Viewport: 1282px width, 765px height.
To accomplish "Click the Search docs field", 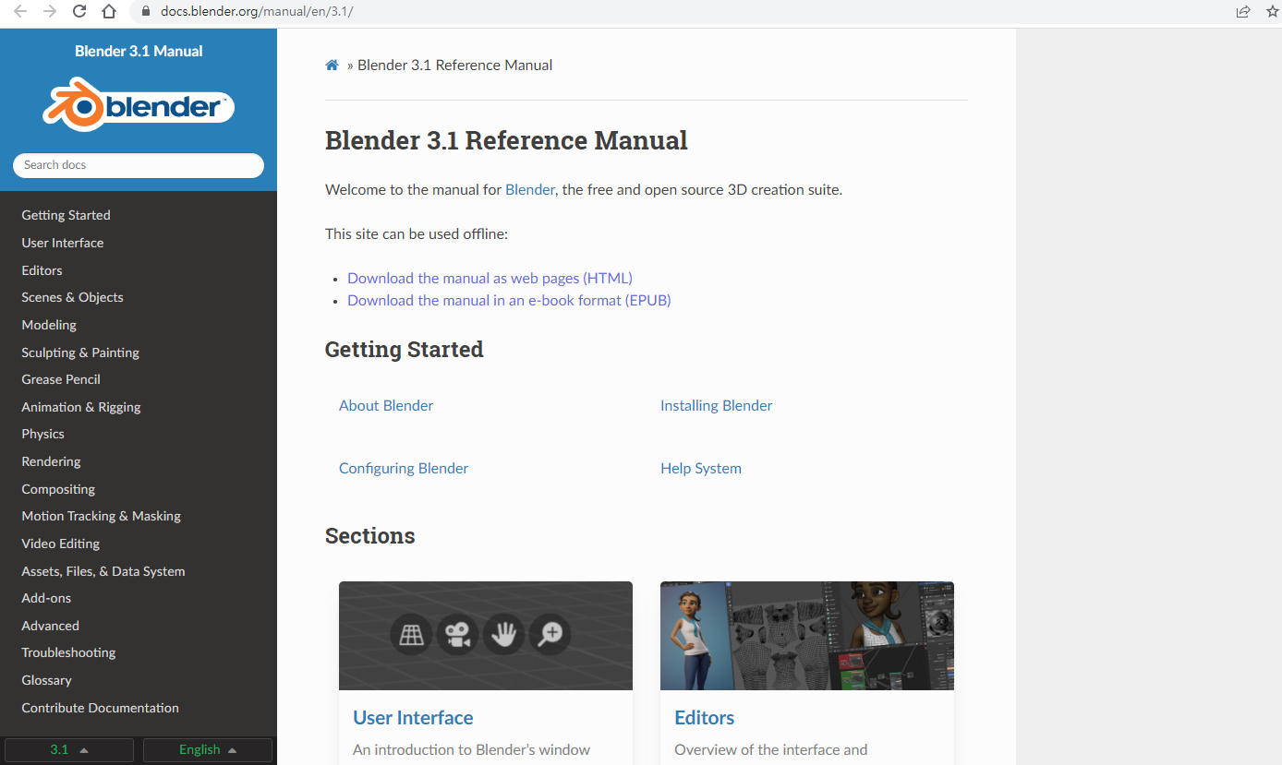I will (x=139, y=165).
